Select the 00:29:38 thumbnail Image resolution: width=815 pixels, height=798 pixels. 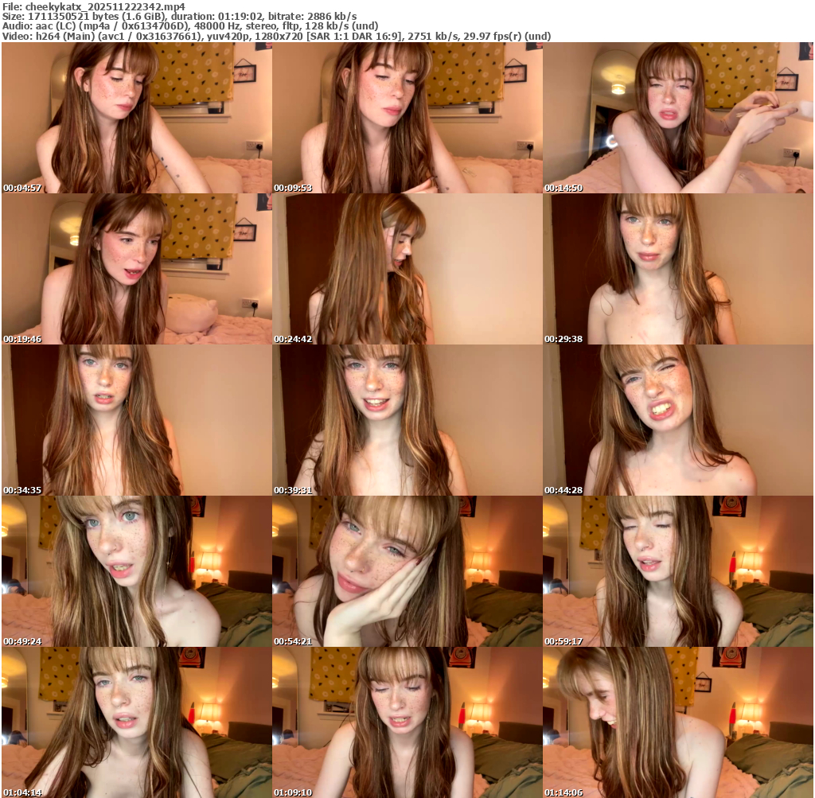(678, 269)
